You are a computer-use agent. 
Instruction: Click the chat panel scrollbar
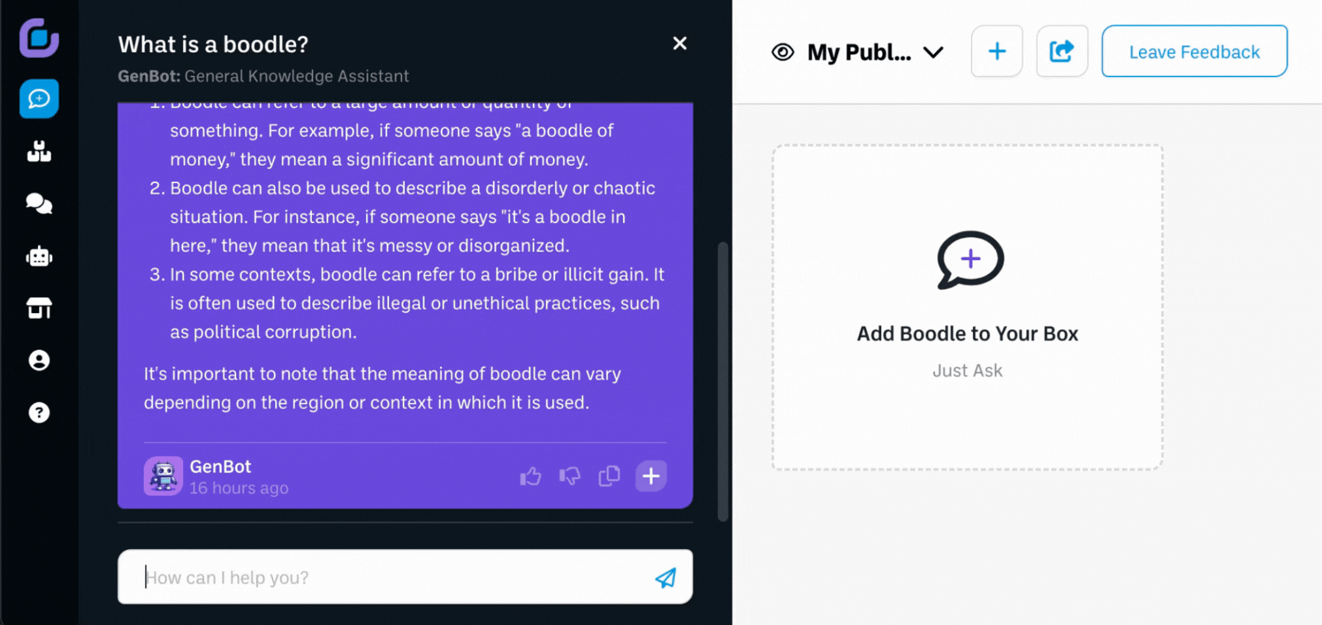(722, 382)
